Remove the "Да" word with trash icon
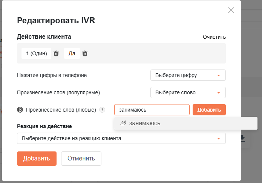 [85, 53]
